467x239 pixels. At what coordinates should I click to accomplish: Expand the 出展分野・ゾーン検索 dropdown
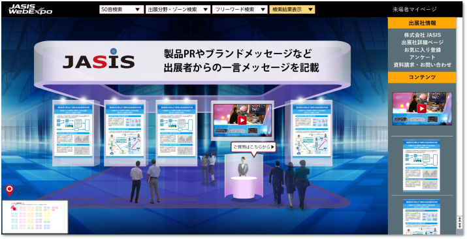tap(178, 10)
